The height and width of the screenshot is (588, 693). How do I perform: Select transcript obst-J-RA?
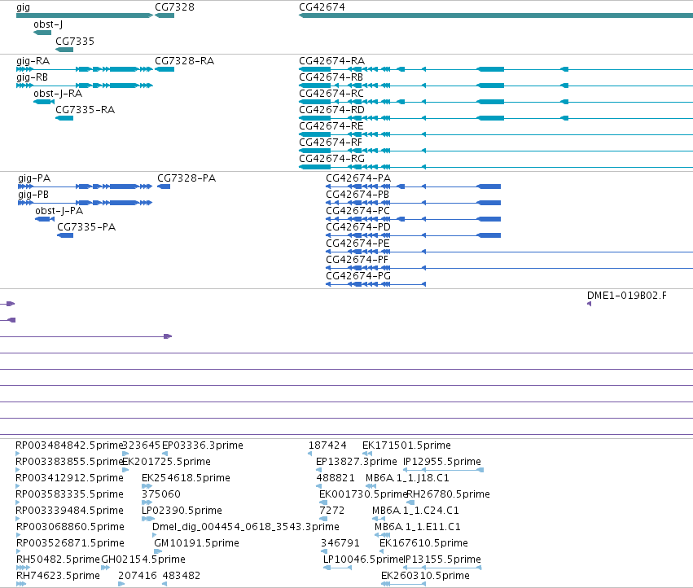tap(58, 94)
